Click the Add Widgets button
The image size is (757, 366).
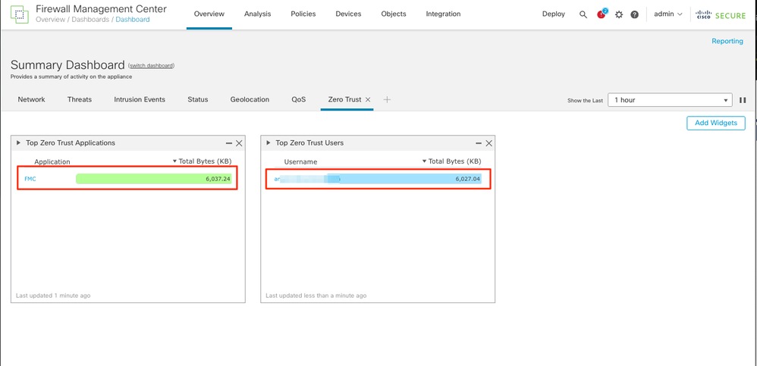[716, 123]
